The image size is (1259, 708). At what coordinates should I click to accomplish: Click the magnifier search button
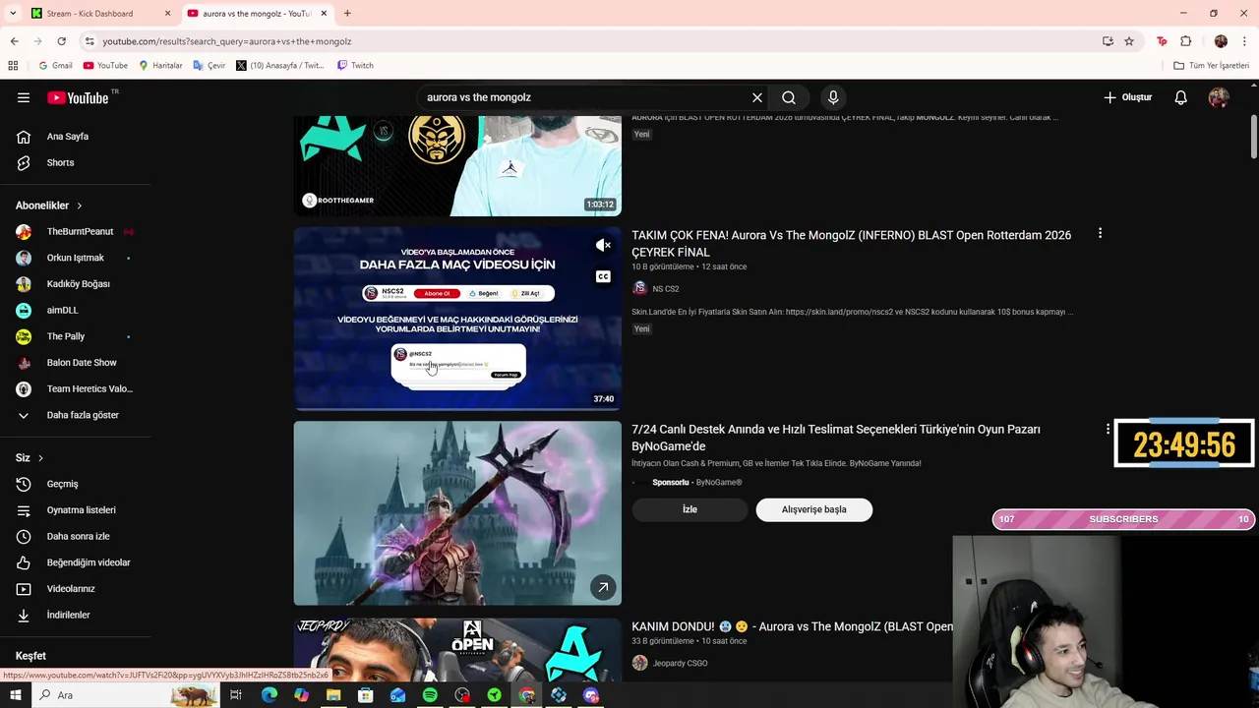point(789,97)
